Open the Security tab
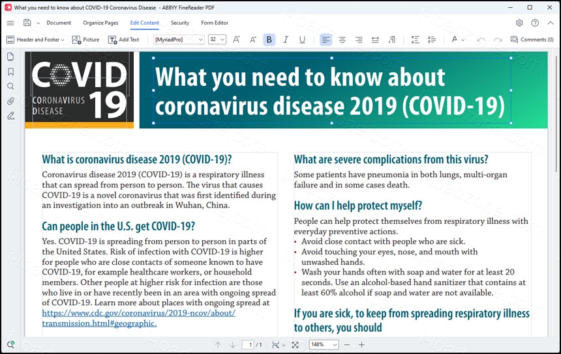This screenshot has height=354, width=561. click(180, 23)
